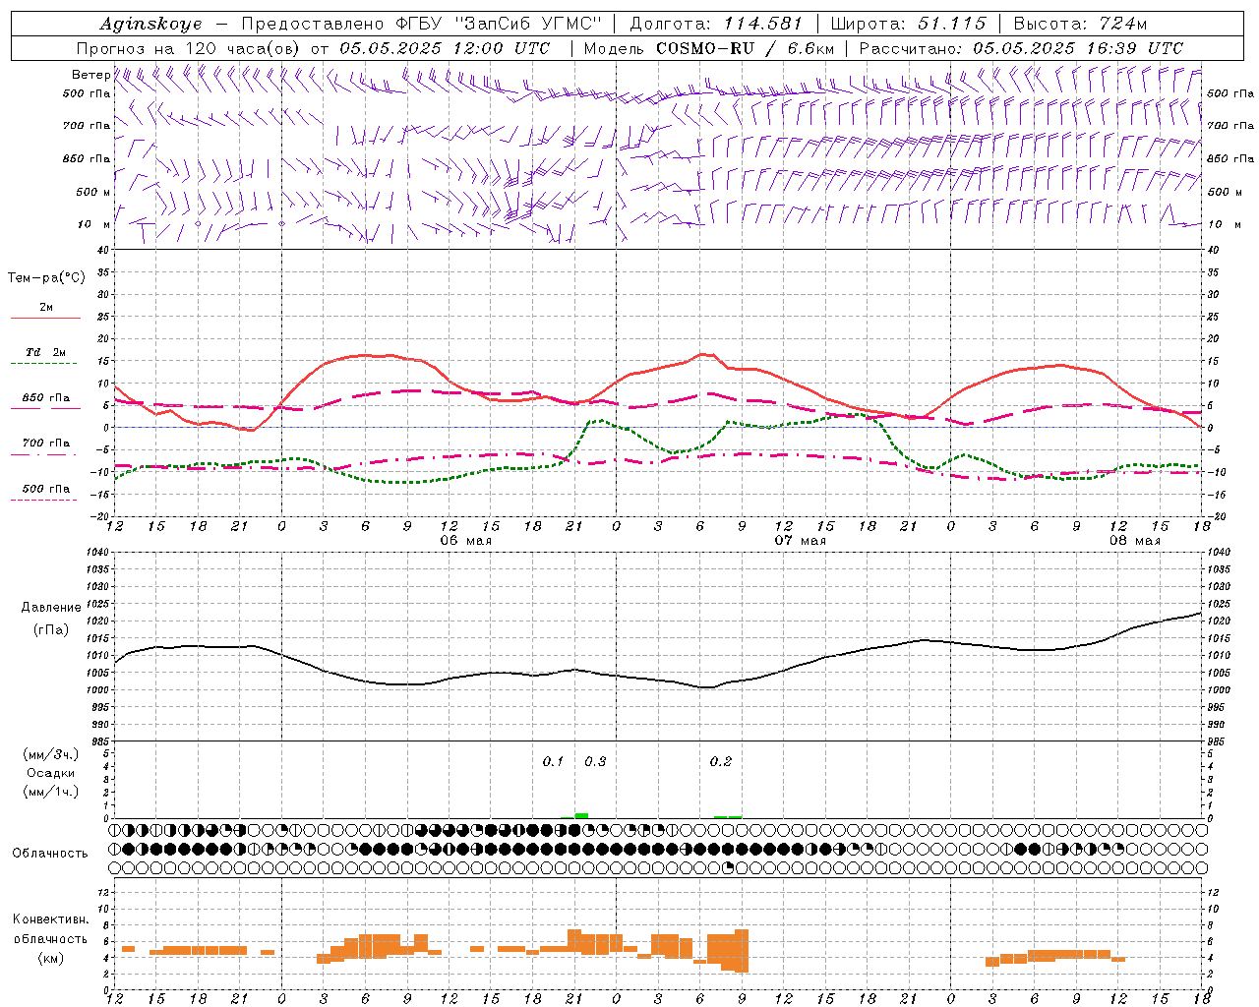Click the 0.3 precipitation amount value
The image size is (1259, 1007).
(x=595, y=761)
